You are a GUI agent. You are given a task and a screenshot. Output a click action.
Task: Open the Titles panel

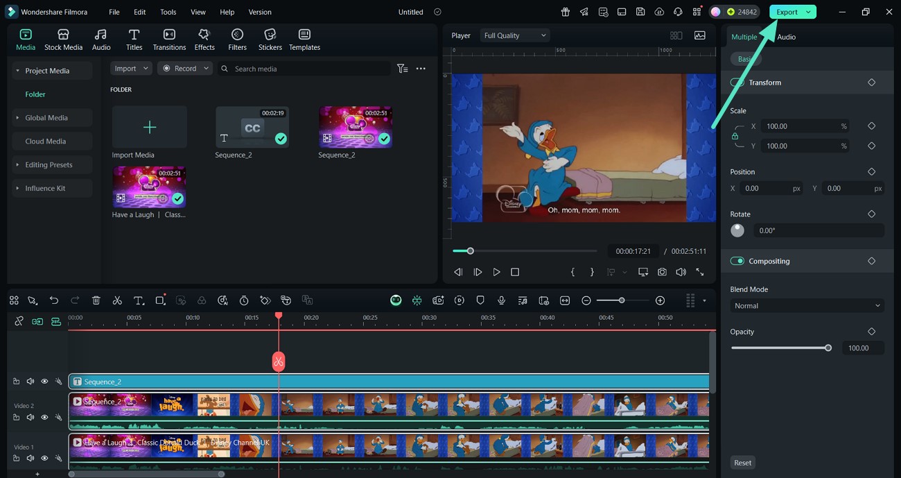coord(134,40)
